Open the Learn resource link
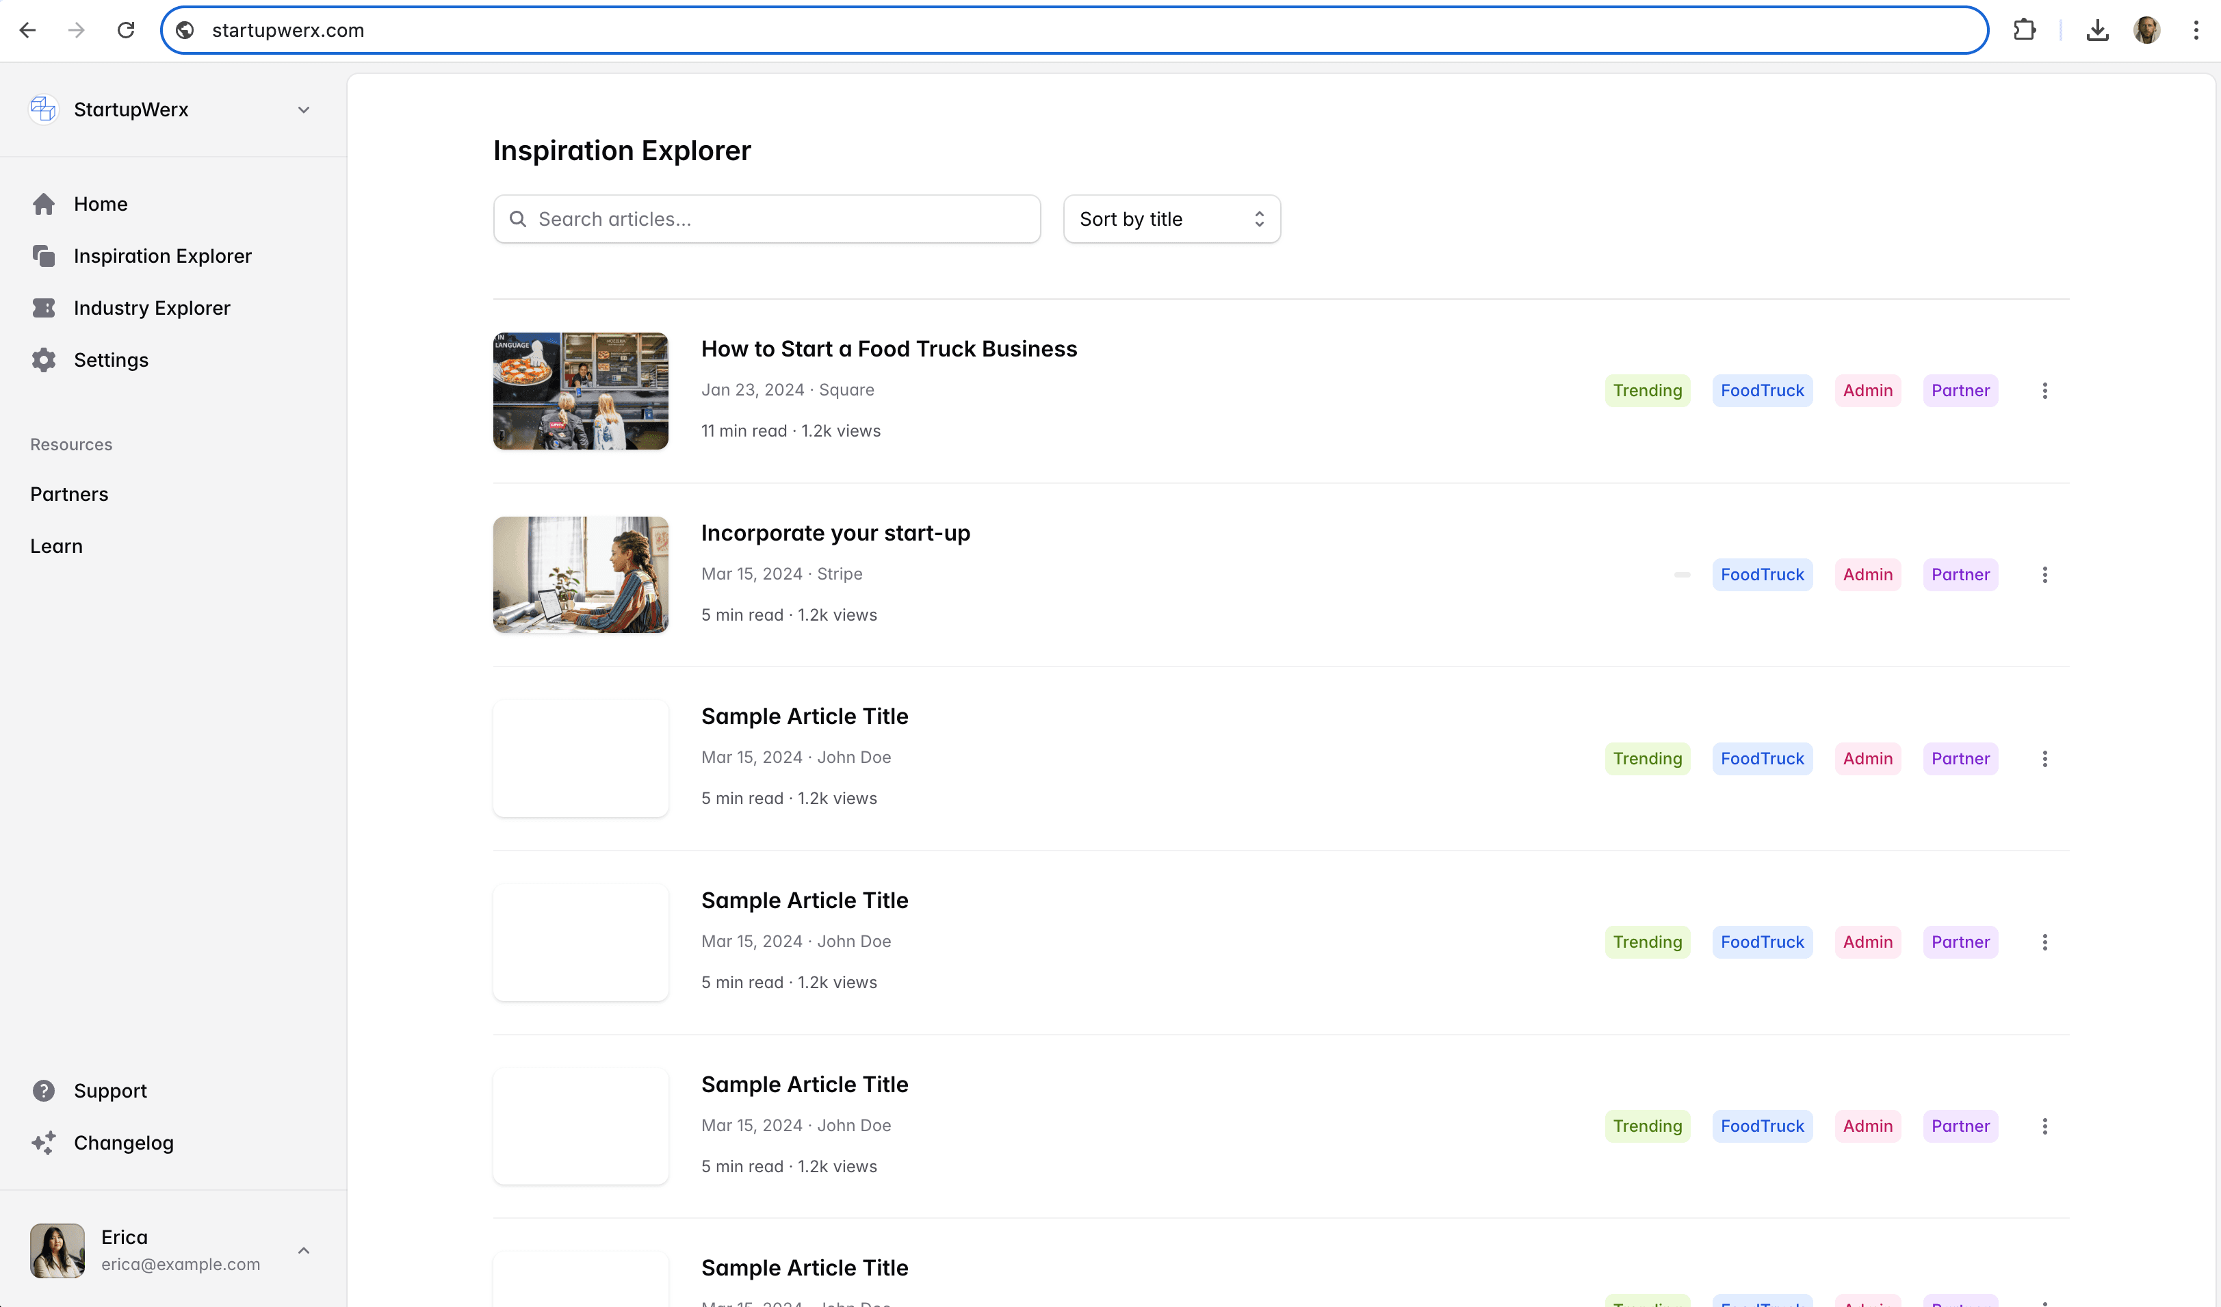Viewport: 2221px width, 1307px height. pos(56,547)
